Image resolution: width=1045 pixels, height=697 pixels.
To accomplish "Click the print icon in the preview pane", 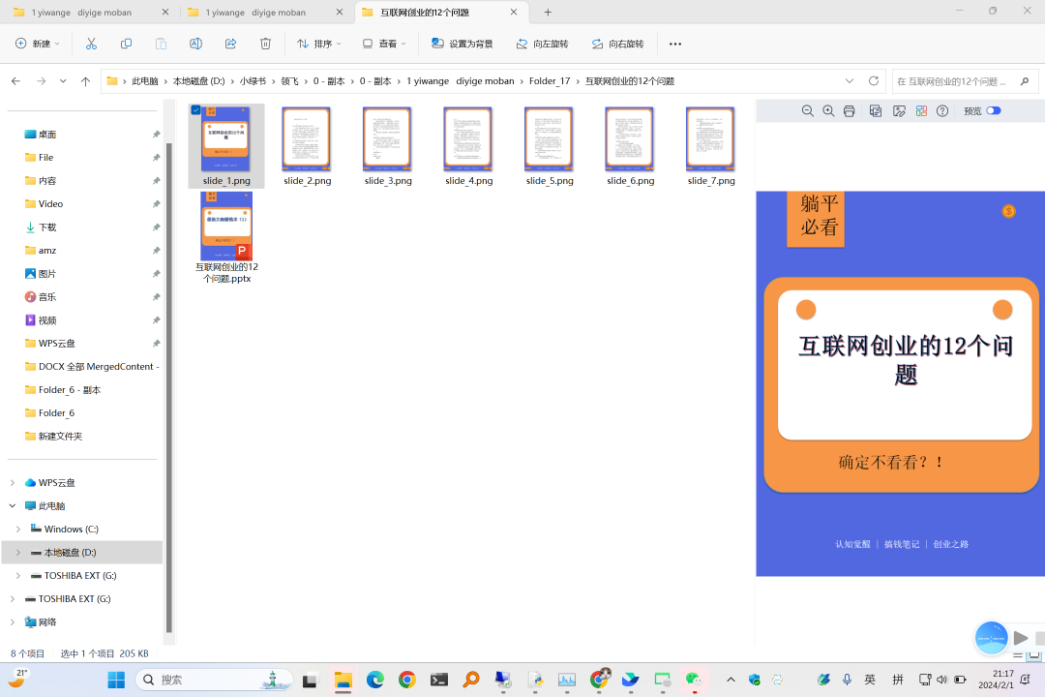I will coord(850,110).
